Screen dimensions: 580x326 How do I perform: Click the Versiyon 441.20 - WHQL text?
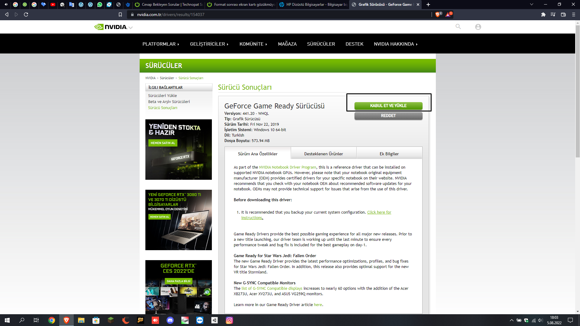[x=246, y=114]
